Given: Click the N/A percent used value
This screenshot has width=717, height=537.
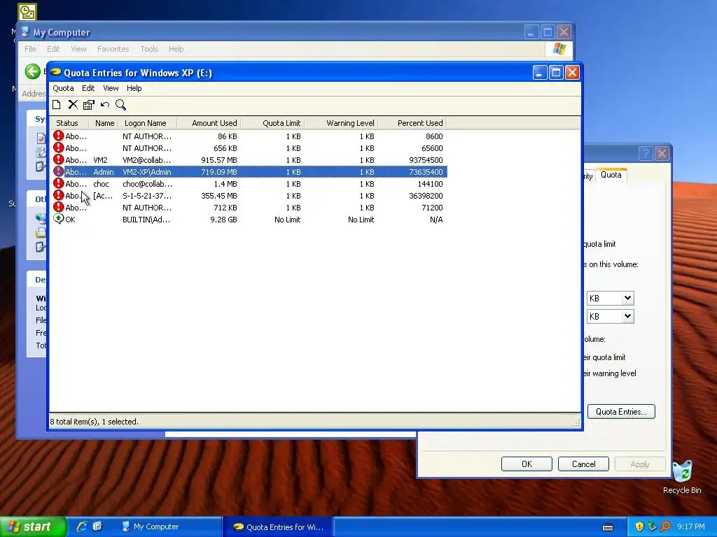Looking at the screenshot, I should pos(436,219).
